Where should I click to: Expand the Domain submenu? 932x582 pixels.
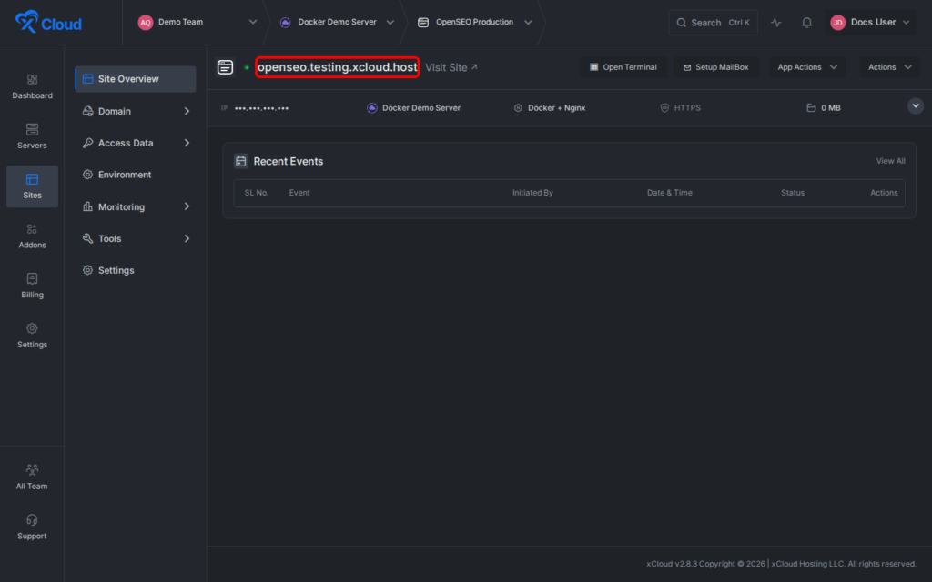point(187,111)
